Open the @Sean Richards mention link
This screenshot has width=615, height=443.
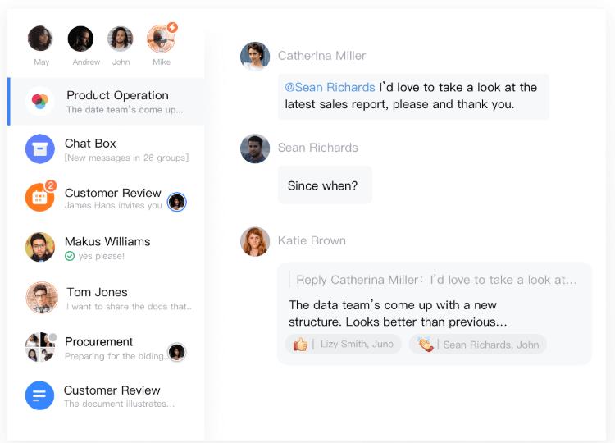(x=330, y=87)
